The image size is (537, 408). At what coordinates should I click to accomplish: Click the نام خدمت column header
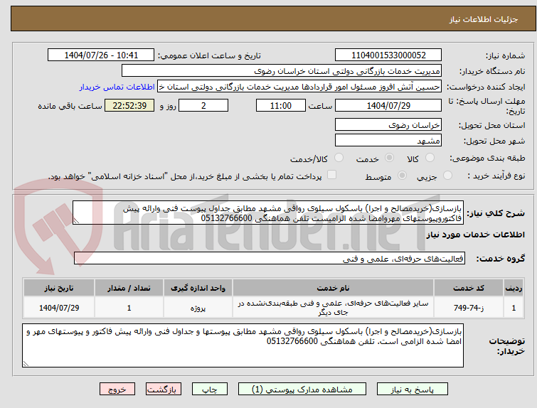pyautogui.click(x=333, y=288)
